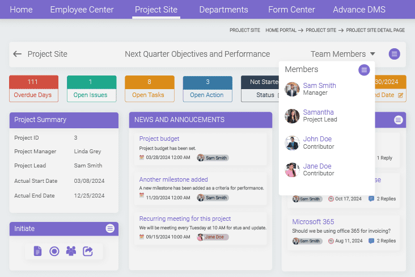
Task: Collapse the Team Members dropdown
Action: coord(372,54)
